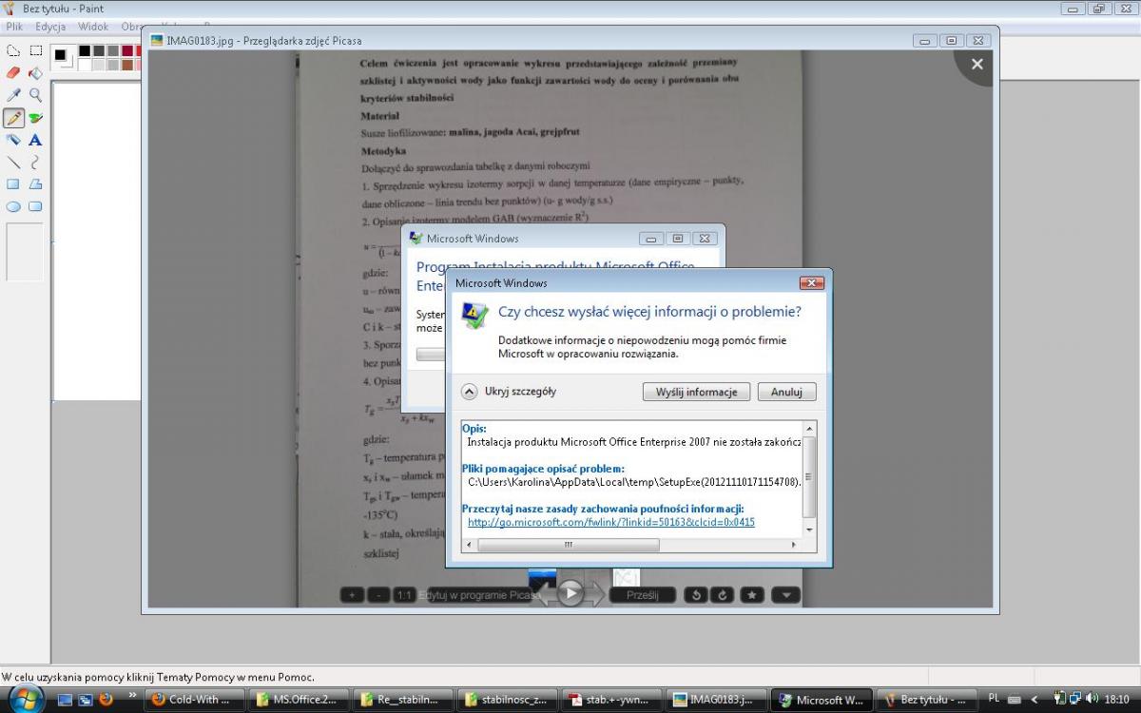Activate the Magnifier tool in Paint
The height and width of the screenshot is (713, 1141).
click(35, 95)
